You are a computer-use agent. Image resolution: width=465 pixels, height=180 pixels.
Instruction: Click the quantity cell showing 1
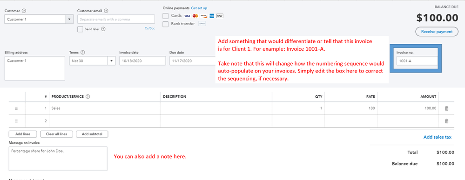click(298, 108)
